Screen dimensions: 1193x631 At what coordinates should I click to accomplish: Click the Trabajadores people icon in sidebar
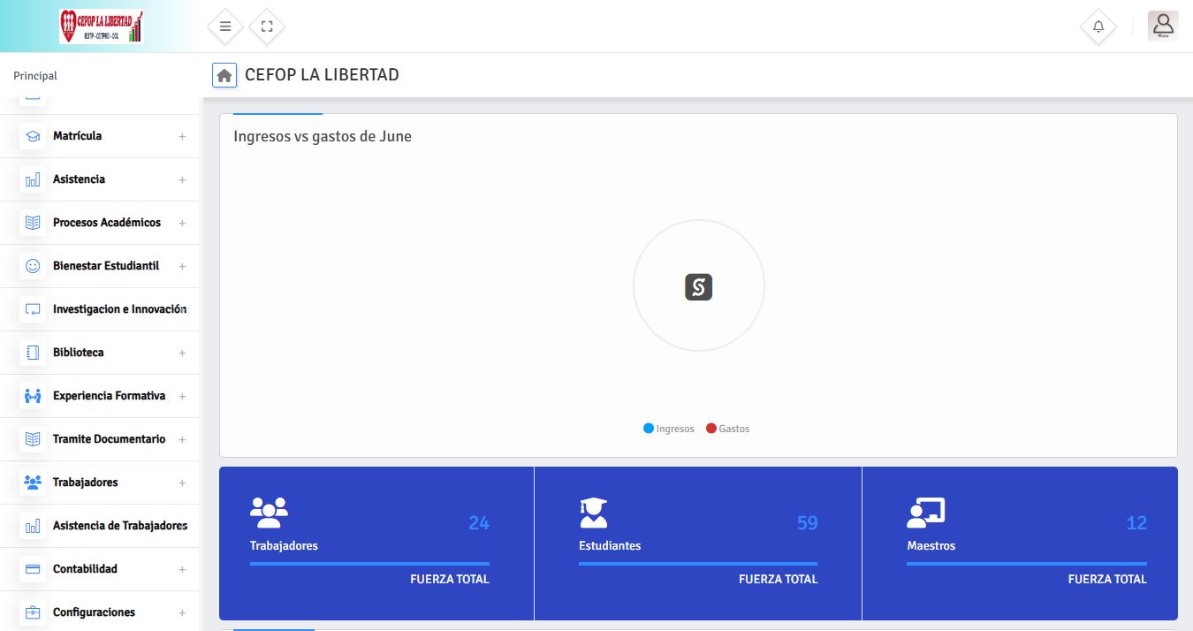click(33, 483)
